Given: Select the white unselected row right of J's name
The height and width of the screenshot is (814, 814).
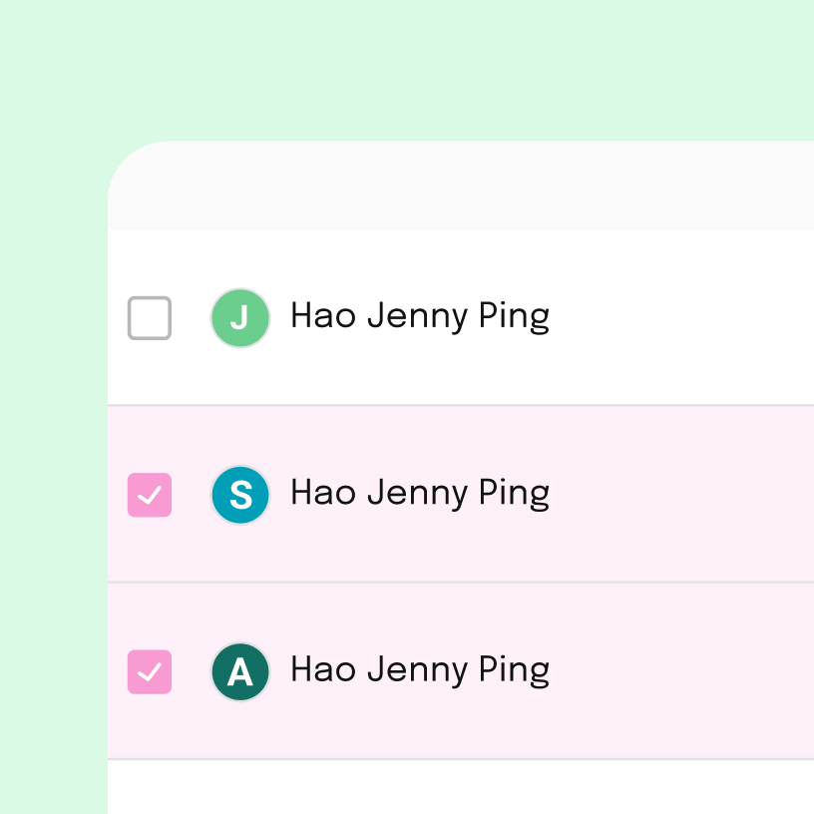Looking at the screenshot, I should [688, 318].
